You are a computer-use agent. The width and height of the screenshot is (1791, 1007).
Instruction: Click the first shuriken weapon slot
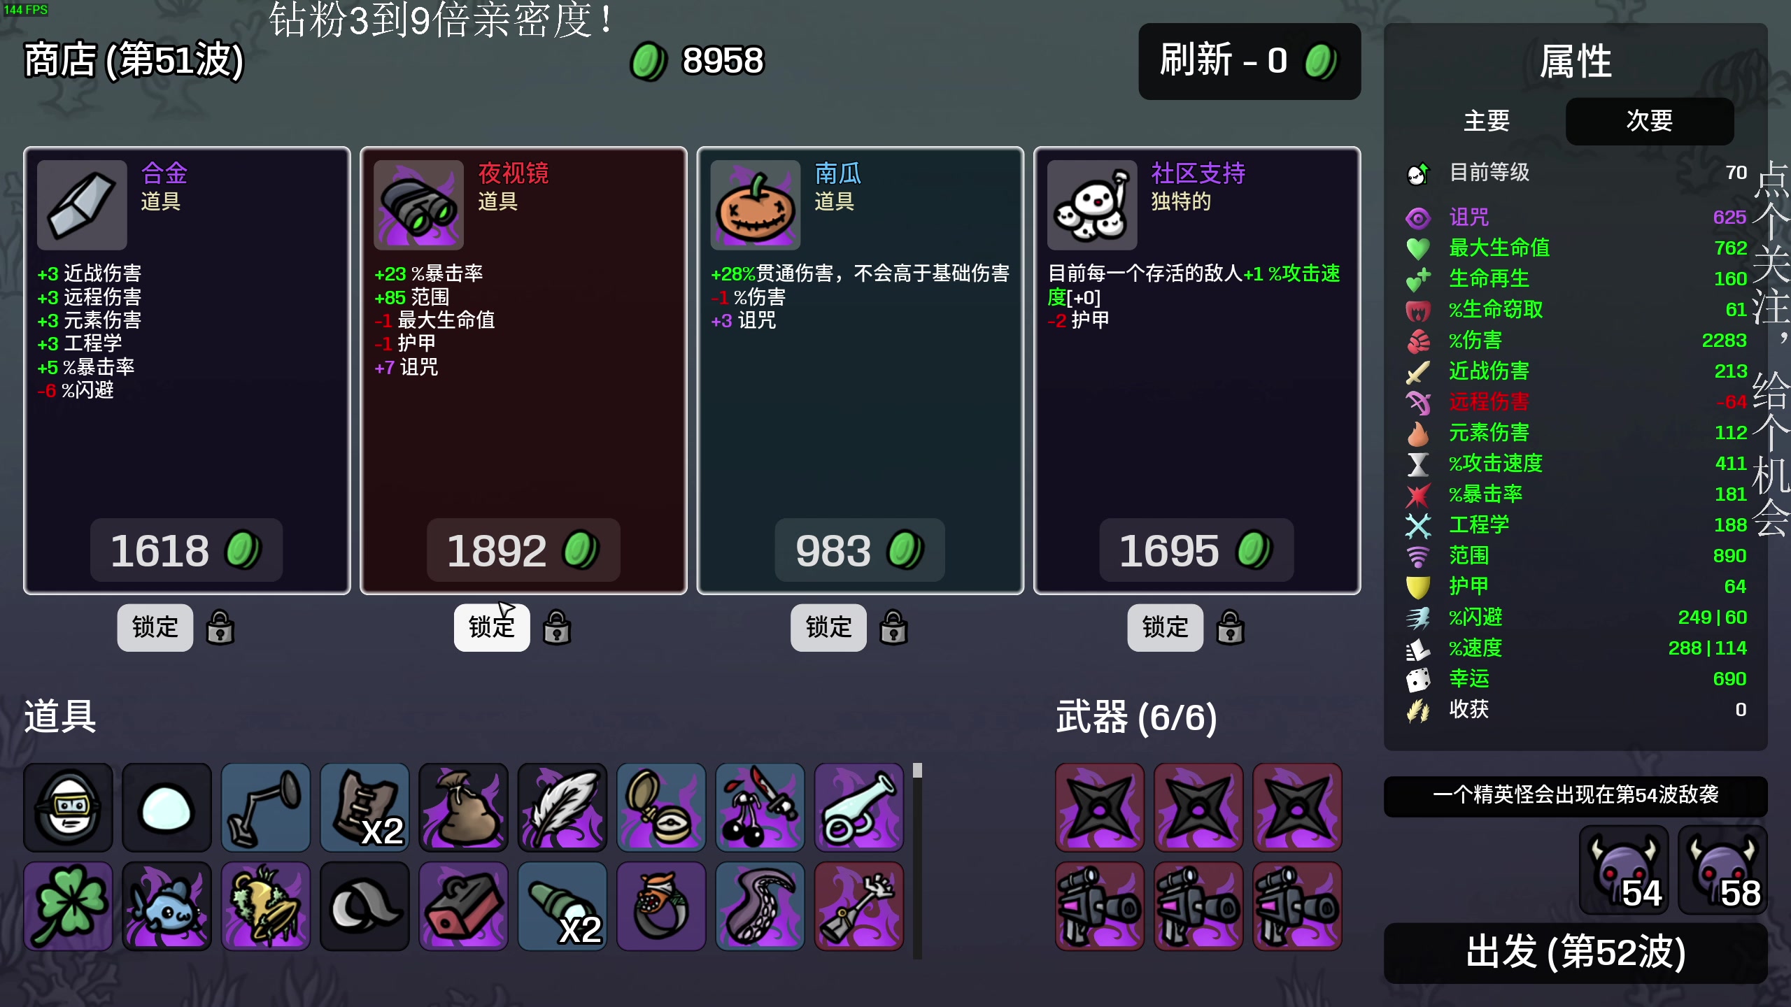(x=1100, y=807)
